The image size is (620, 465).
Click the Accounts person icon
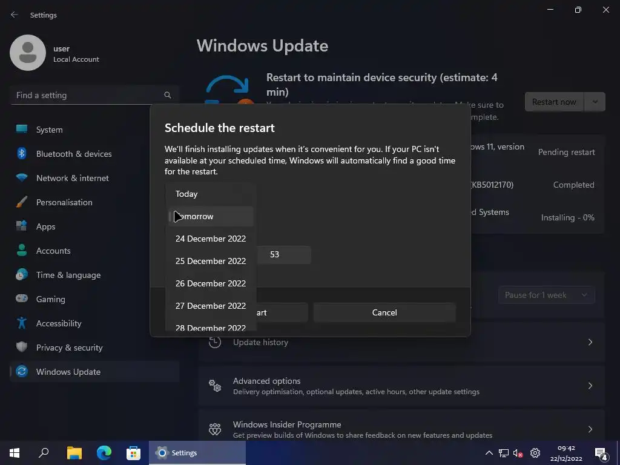22,250
